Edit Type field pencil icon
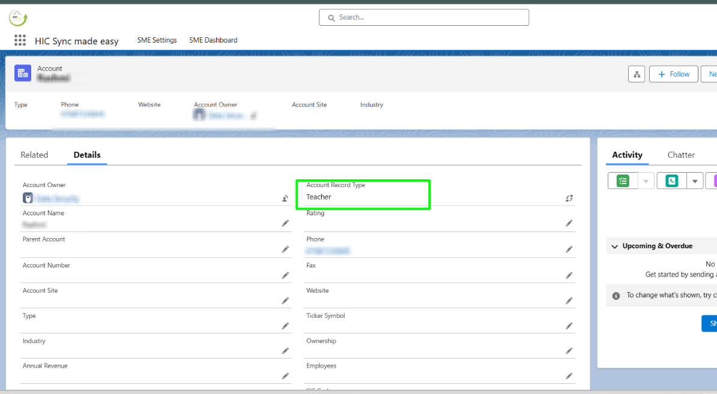Screen dimensions: 717x394 (285, 326)
